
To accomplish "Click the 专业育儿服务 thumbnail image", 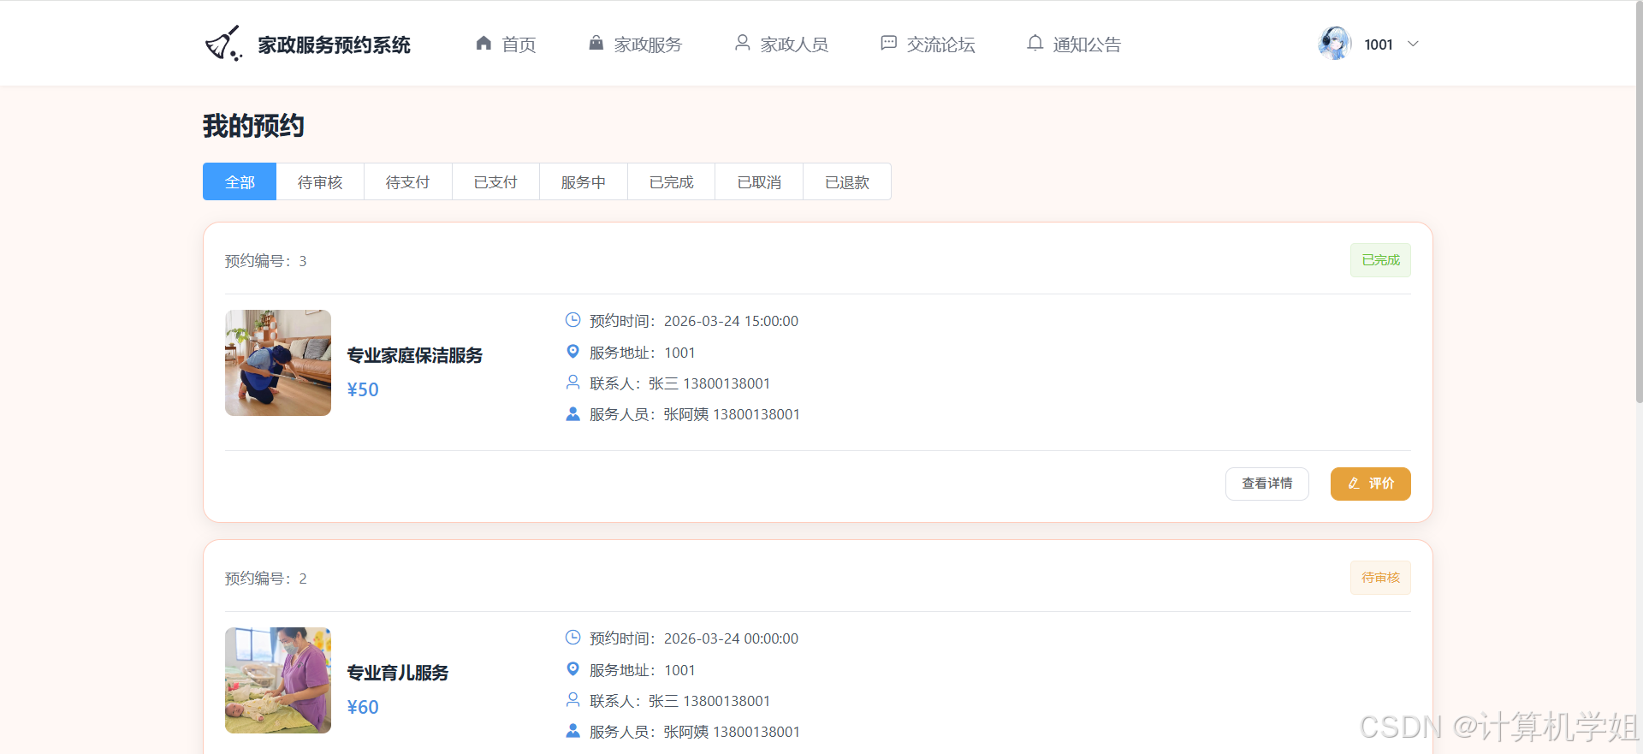I will pyautogui.click(x=278, y=680).
